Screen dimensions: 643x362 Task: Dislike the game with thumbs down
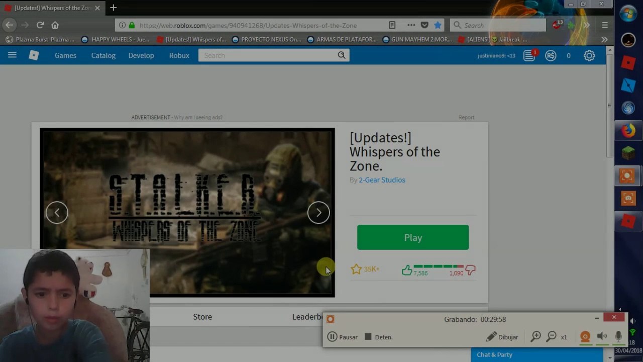tap(470, 270)
